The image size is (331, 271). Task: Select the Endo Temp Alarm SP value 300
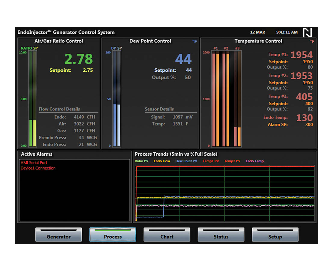(x=309, y=124)
